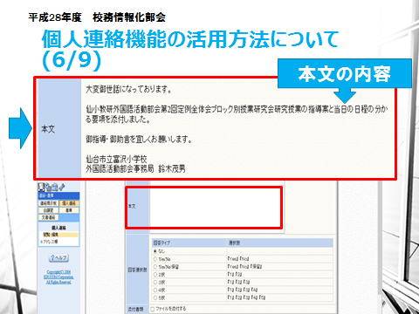The image size is (419, 314).
Task: Check the ファイルを添付する checkbox
Action: 152,309
